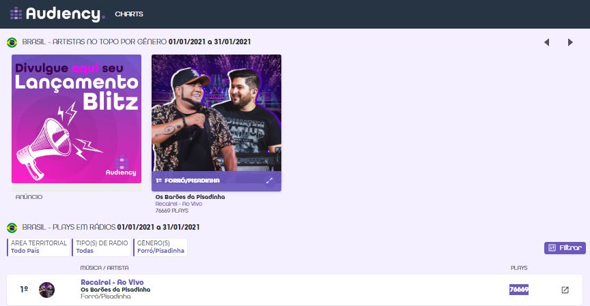590x306 pixels.
Task: Open Recairei external link icon
Action: pos(565,290)
